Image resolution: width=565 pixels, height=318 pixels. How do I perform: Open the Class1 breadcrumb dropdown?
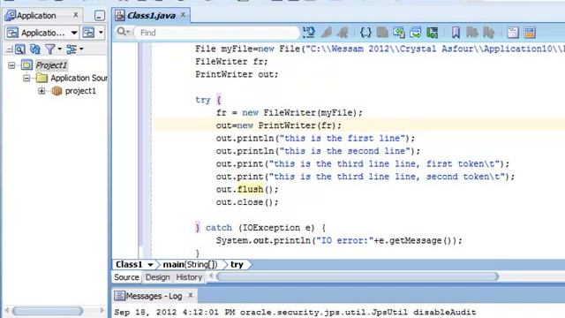tap(150, 265)
